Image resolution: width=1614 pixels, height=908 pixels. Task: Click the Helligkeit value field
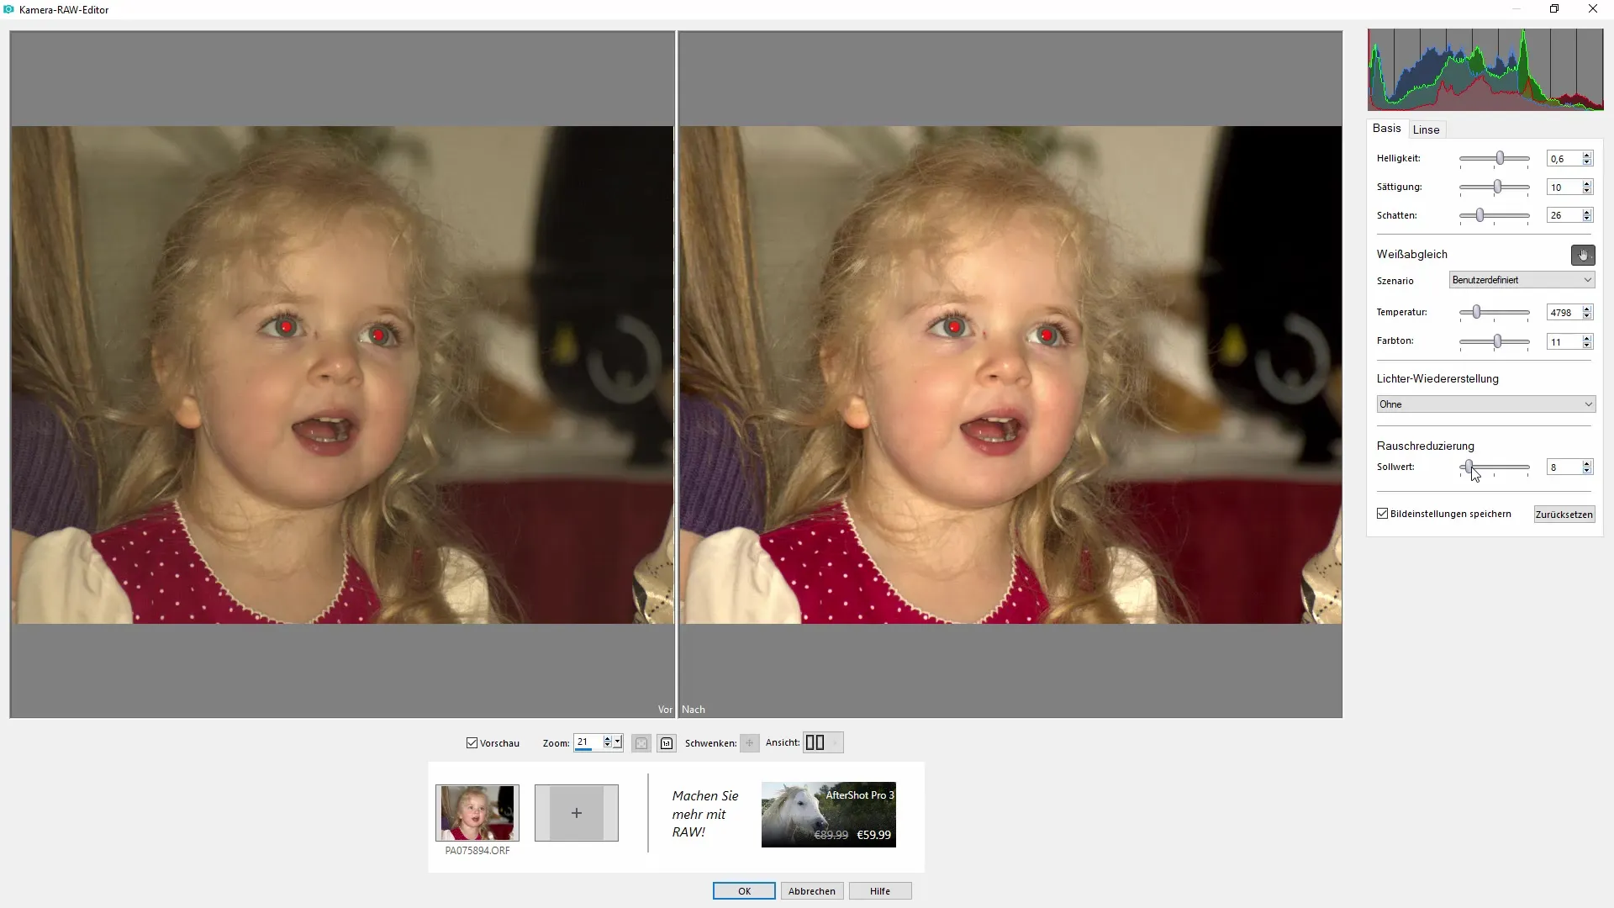click(1564, 159)
